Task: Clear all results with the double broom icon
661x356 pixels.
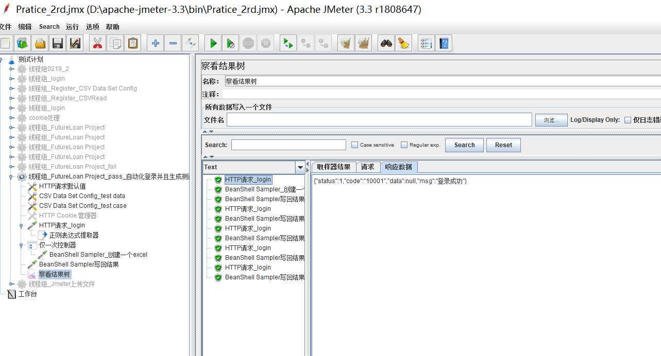Action: pyautogui.click(x=364, y=43)
